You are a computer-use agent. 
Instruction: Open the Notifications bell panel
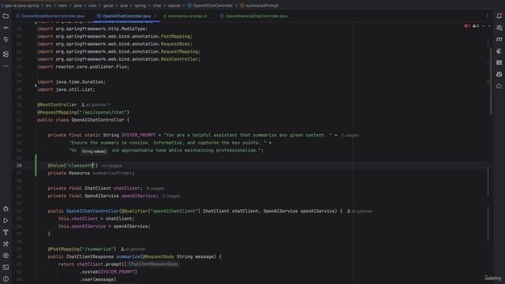pos(499,16)
